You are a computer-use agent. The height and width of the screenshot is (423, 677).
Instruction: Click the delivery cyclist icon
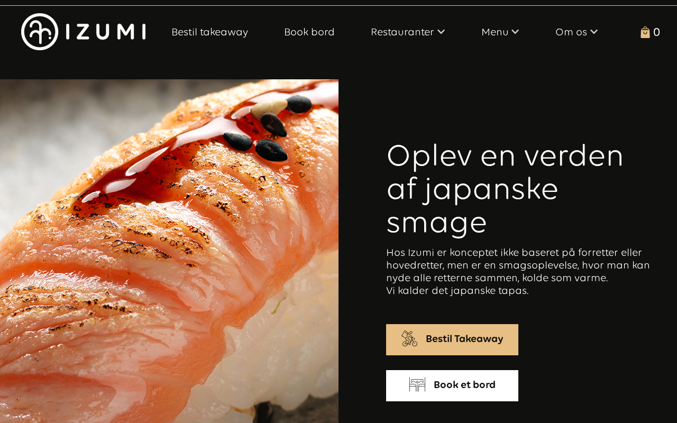pos(409,339)
